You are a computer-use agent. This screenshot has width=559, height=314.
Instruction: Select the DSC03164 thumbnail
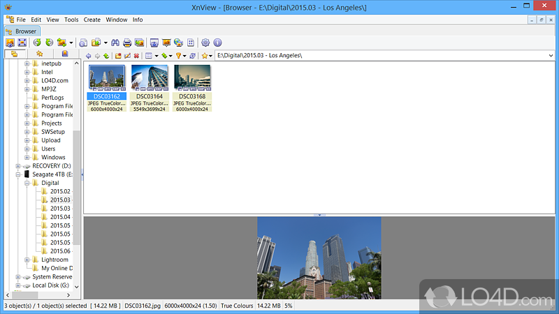[x=150, y=88]
